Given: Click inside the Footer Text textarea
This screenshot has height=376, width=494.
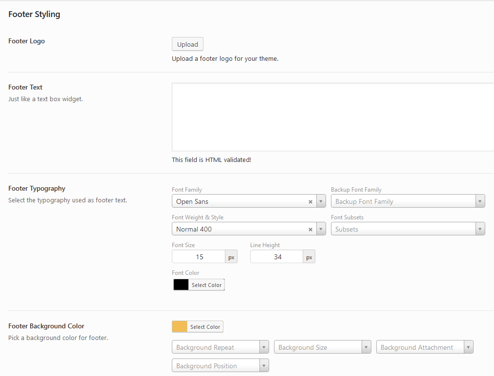Looking at the screenshot, I should [x=333, y=117].
